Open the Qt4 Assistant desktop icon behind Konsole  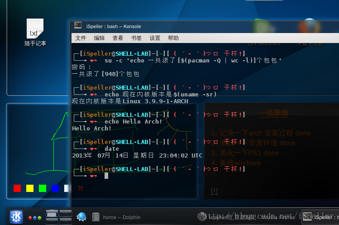click(x=264, y=32)
